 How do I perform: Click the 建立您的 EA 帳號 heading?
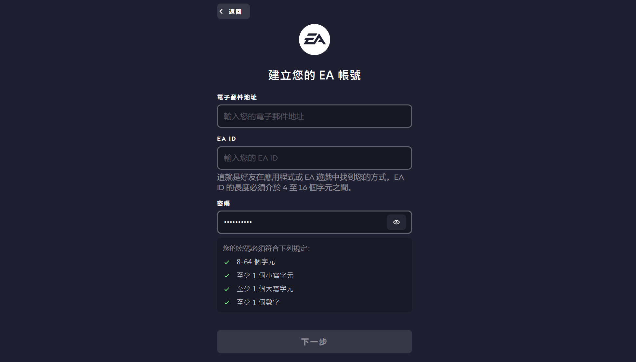click(x=314, y=75)
